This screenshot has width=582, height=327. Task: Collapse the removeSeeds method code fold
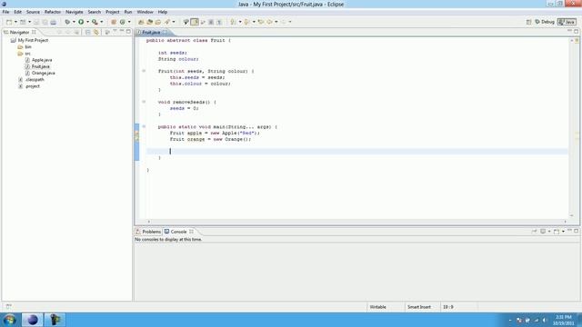(144, 102)
